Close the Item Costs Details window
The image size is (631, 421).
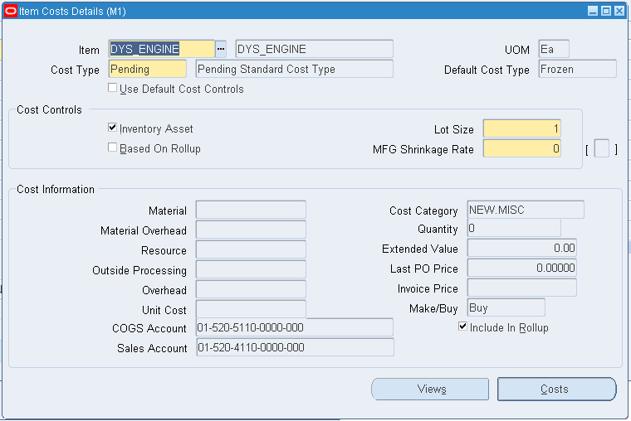coord(619,11)
